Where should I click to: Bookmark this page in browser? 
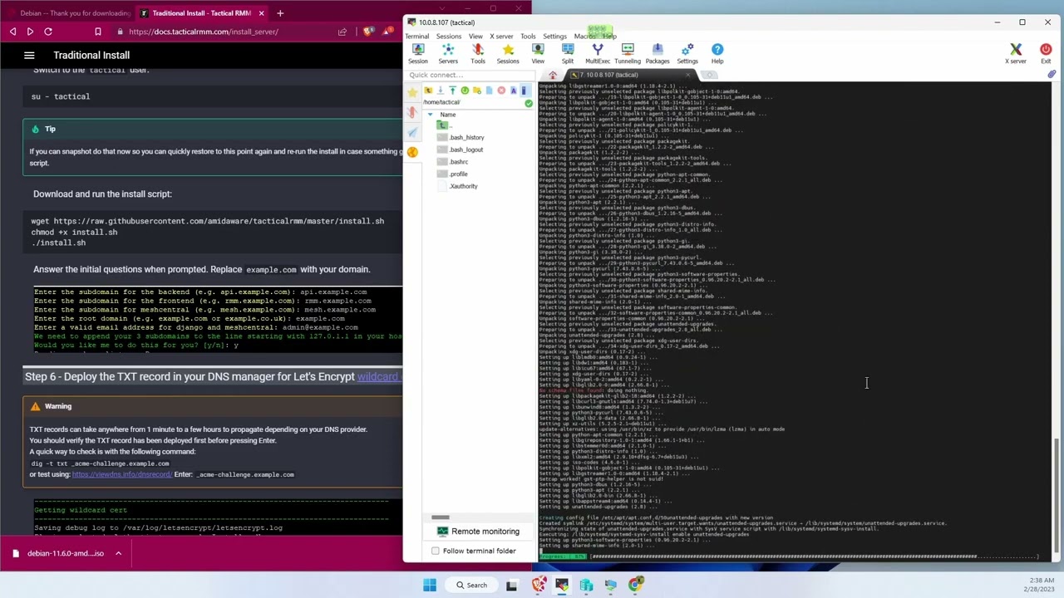98,32
